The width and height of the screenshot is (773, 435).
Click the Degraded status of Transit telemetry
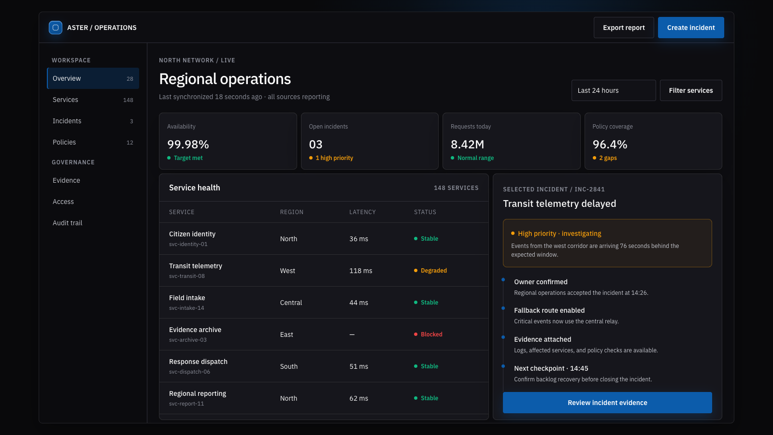(x=430, y=271)
